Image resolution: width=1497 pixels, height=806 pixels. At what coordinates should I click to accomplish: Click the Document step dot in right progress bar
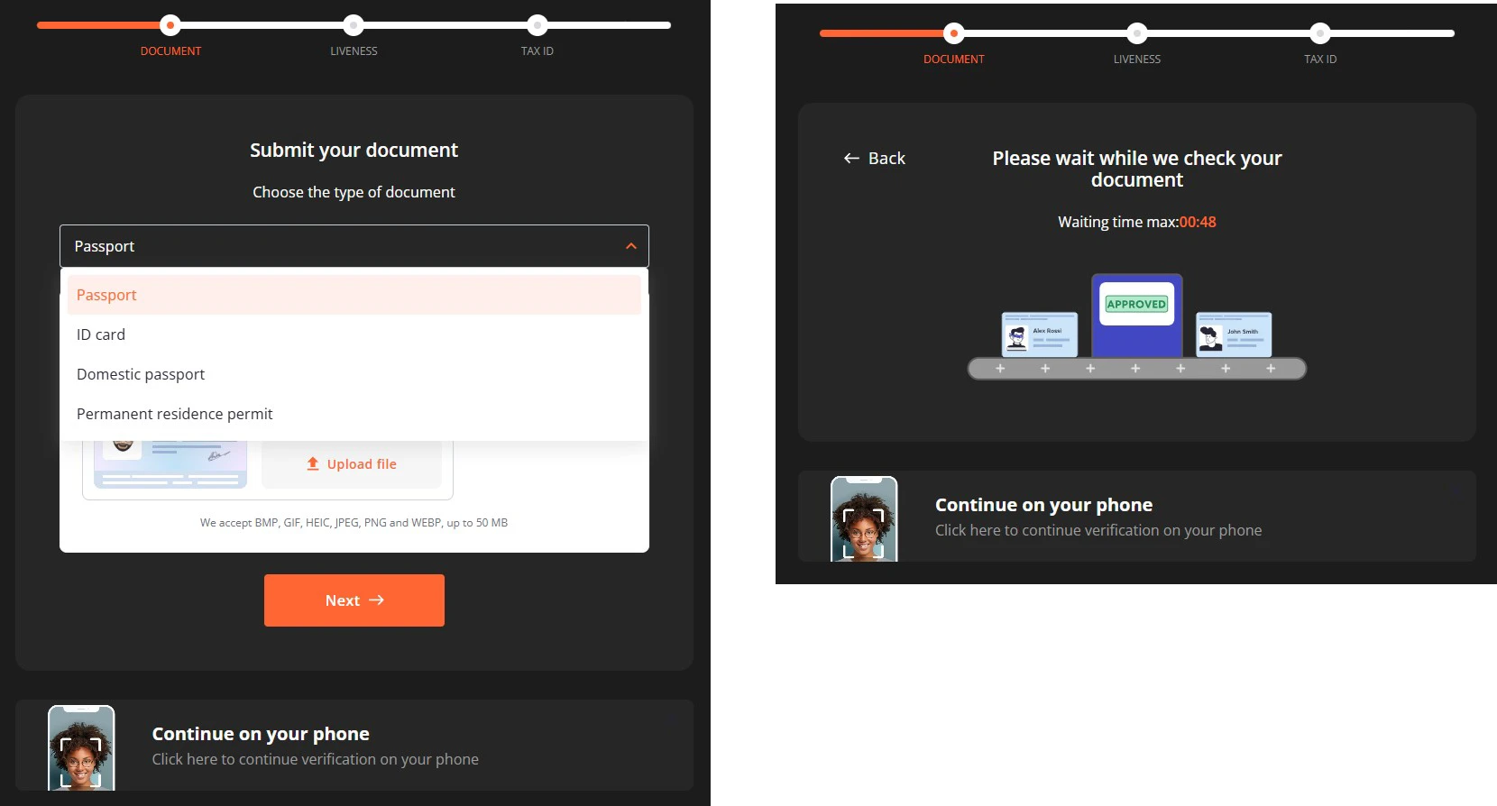click(954, 33)
